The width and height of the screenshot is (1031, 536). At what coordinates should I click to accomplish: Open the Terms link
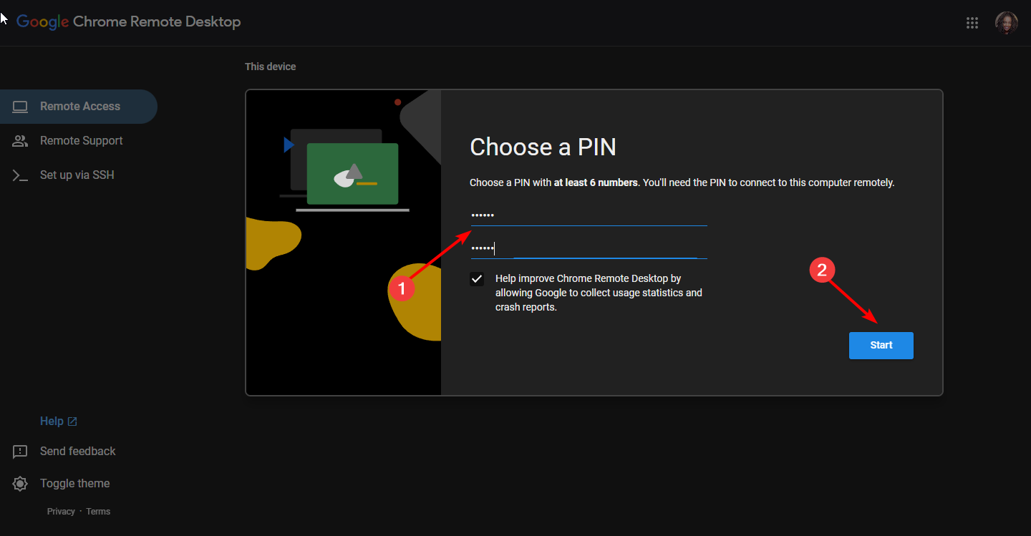coord(98,512)
